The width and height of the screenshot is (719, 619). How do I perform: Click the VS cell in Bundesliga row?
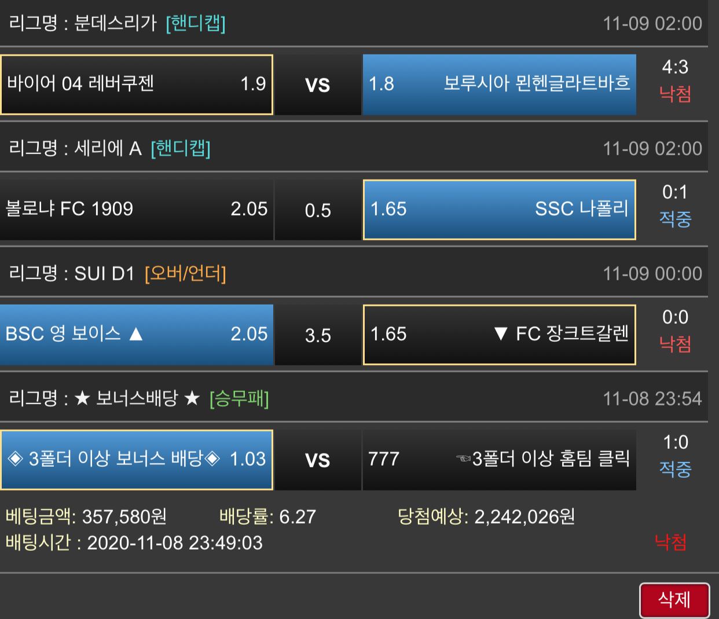click(x=318, y=85)
